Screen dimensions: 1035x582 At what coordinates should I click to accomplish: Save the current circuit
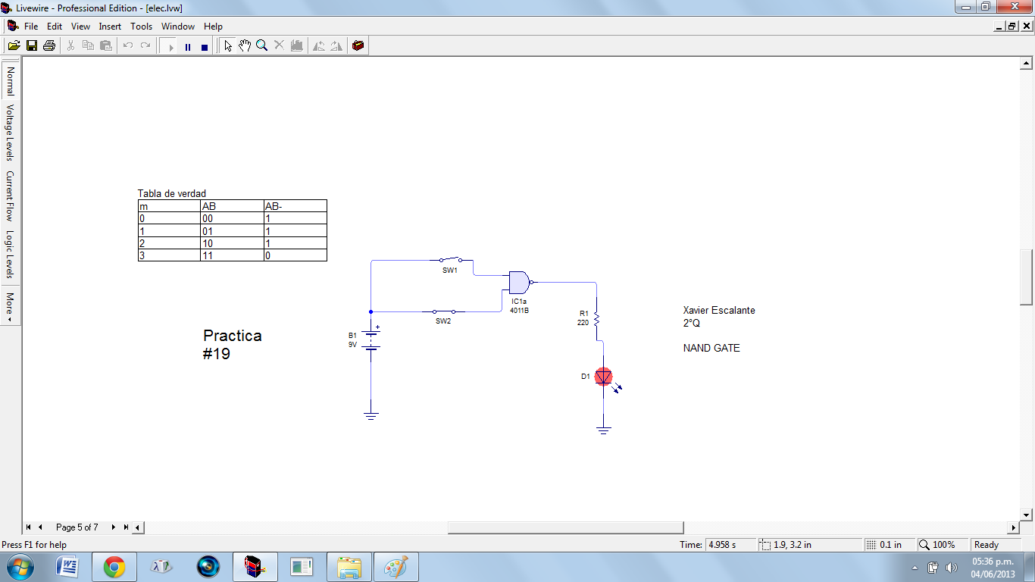click(31, 45)
